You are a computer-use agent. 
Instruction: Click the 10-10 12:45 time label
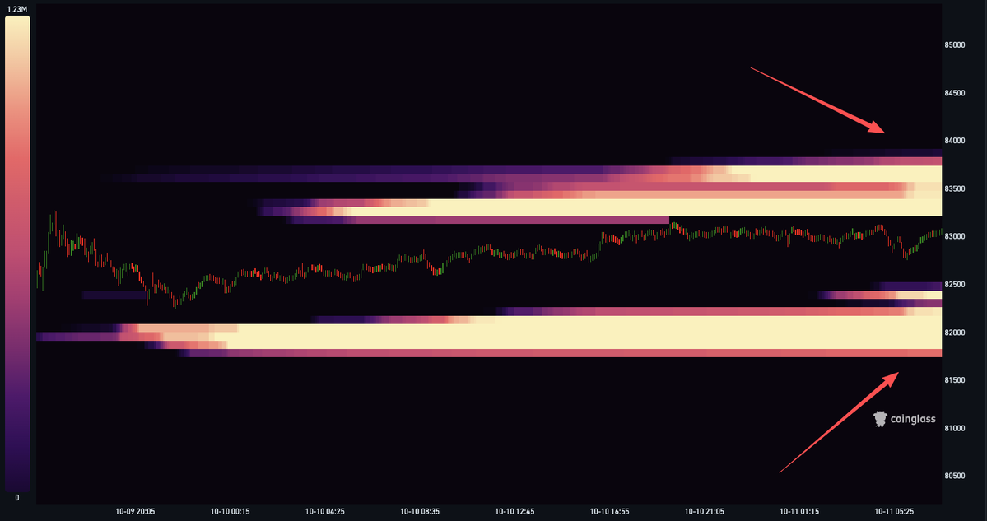point(514,512)
